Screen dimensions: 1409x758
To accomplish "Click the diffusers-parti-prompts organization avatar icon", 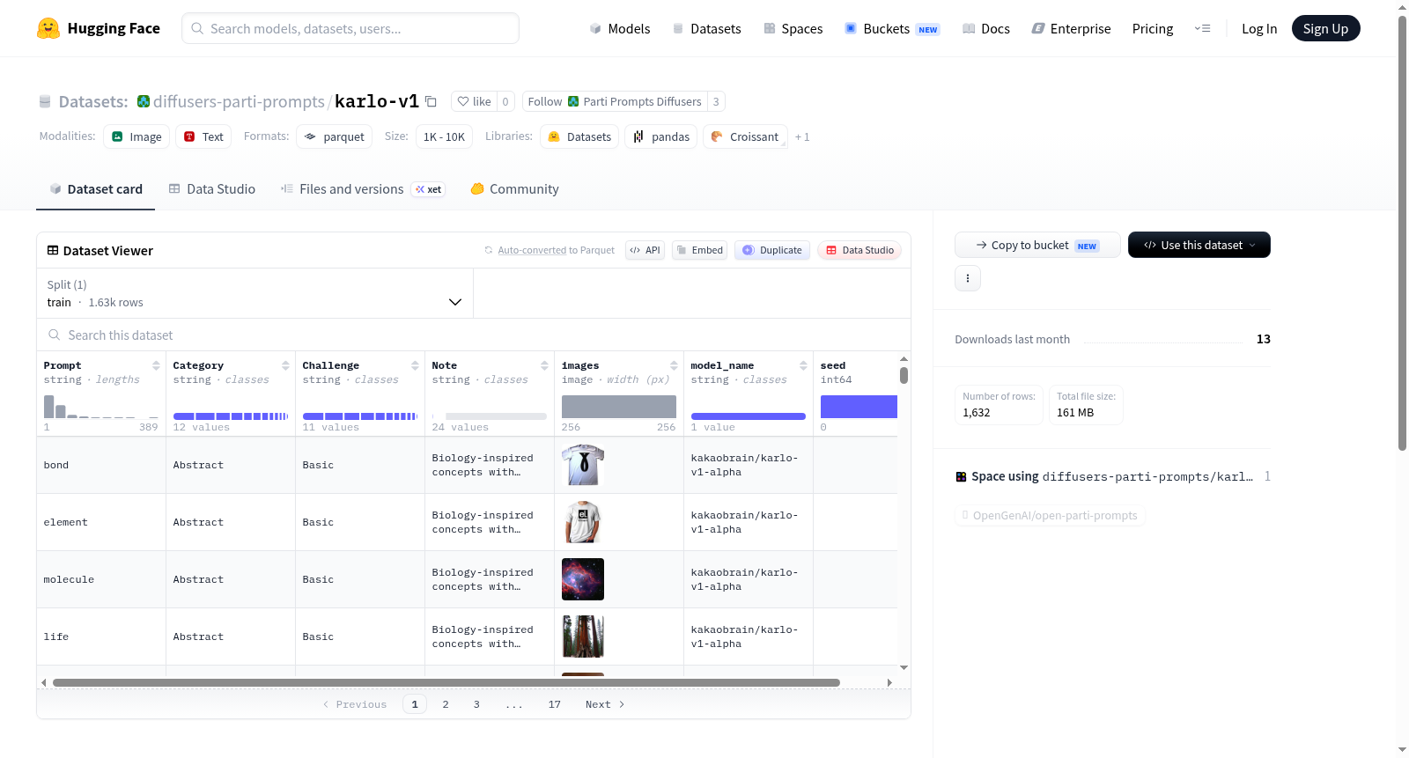I will pos(144,101).
